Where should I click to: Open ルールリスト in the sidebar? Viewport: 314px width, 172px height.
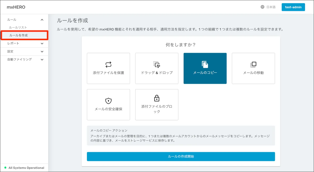coord(18,27)
